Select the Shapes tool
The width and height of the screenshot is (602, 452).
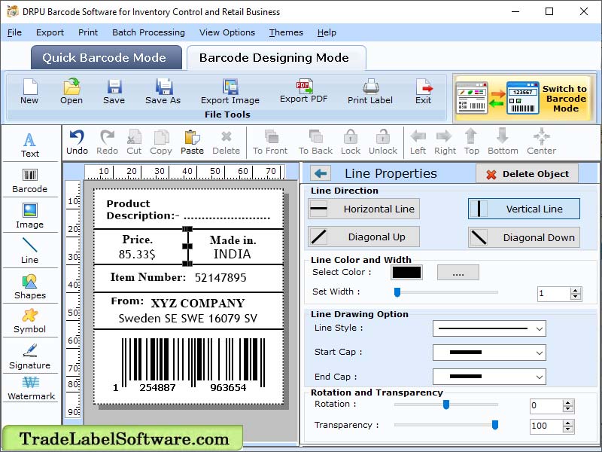[x=30, y=286]
